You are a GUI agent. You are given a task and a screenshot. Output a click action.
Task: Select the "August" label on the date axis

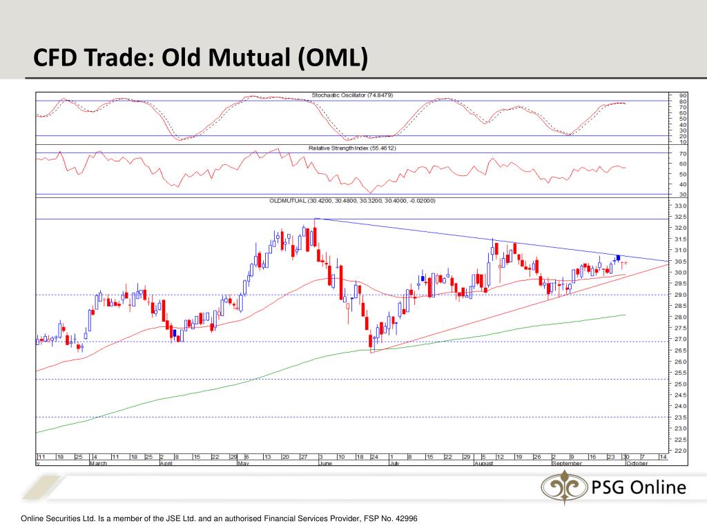coord(484,463)
